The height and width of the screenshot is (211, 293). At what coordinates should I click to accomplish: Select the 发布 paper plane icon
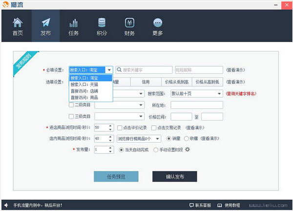pyautogui.click(x=46, y=22)
